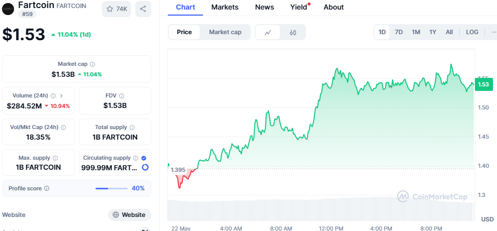
Task: Set chart range to 1Y
Action: [433, 32]
